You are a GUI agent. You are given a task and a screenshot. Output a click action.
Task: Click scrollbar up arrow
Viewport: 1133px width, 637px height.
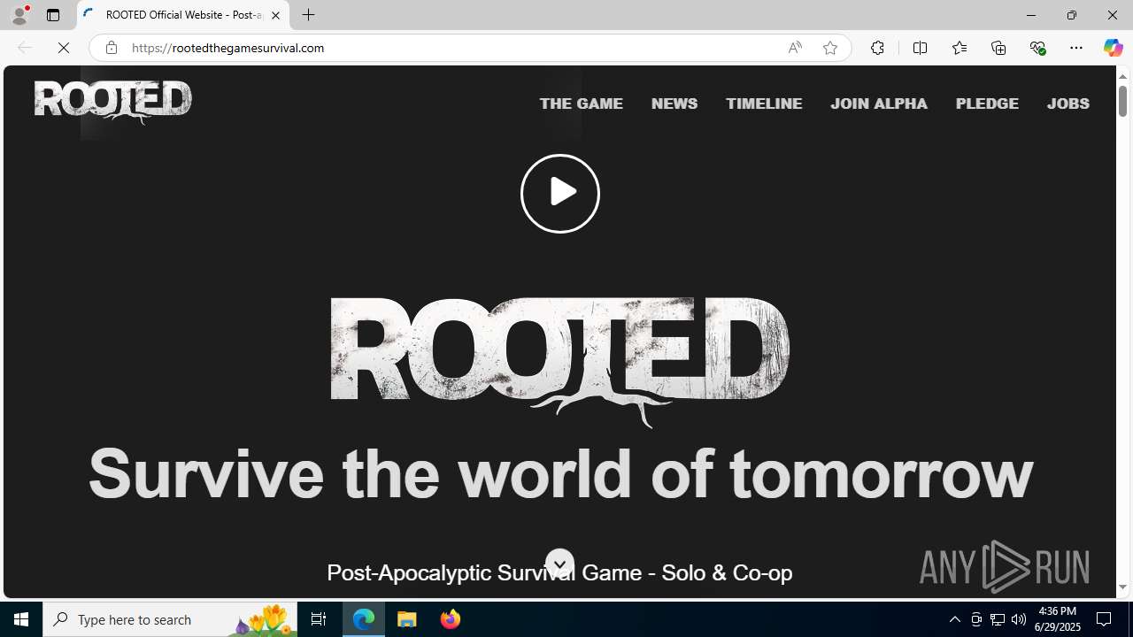point(1122,76)
